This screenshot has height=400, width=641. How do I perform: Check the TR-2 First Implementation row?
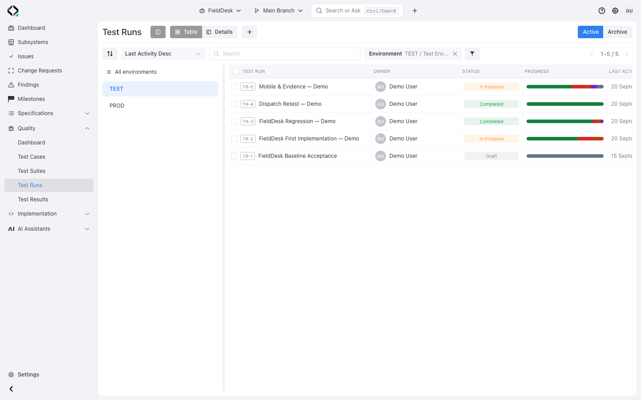(x=234, y=139)
